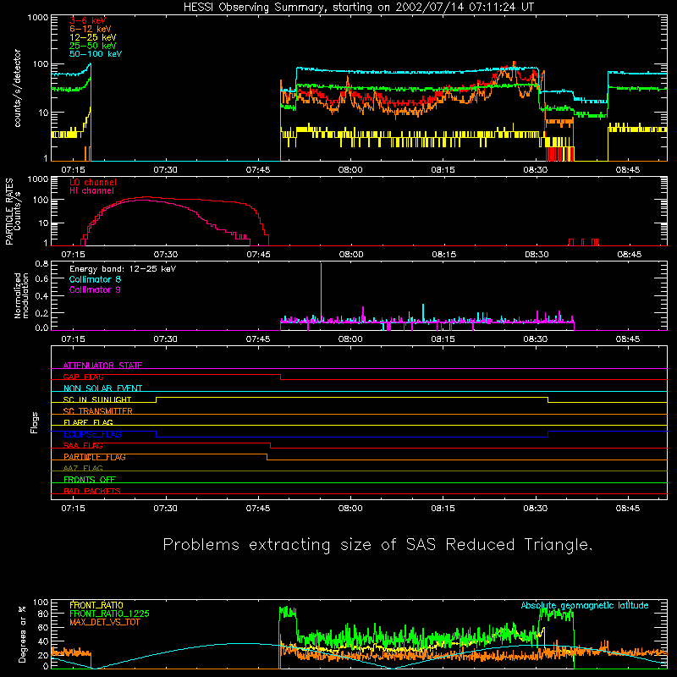Click the NON_SOLAR_EVENT flag label

pos(102,388)
